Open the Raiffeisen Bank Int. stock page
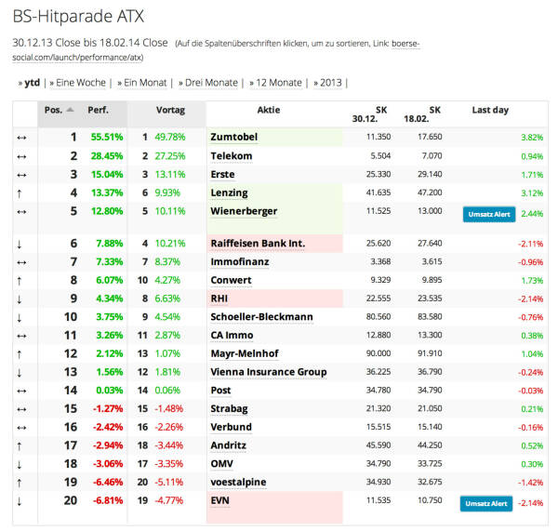 [259, 244]
